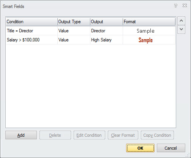The width and height of the screenshot is (191, 158).
Task: Click the disabled Delete button
Action: 55,135
